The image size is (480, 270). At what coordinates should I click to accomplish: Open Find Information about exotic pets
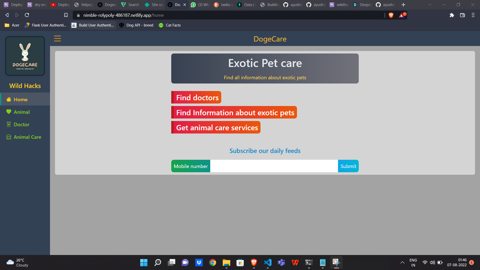pos(234,112)
